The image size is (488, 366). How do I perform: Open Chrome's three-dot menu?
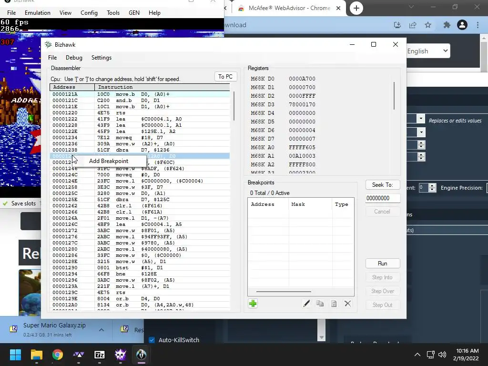478,25
